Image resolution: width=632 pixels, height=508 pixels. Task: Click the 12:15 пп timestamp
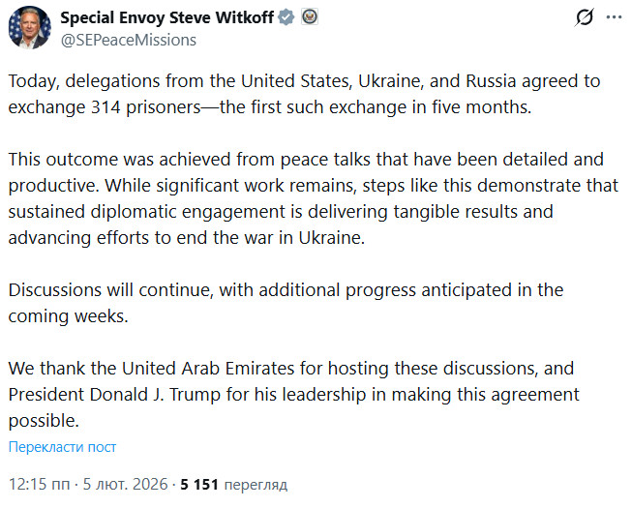38,483
